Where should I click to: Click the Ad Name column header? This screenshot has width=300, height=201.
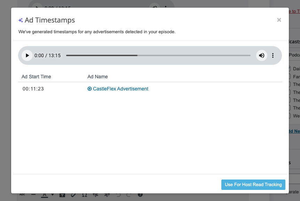97,77
